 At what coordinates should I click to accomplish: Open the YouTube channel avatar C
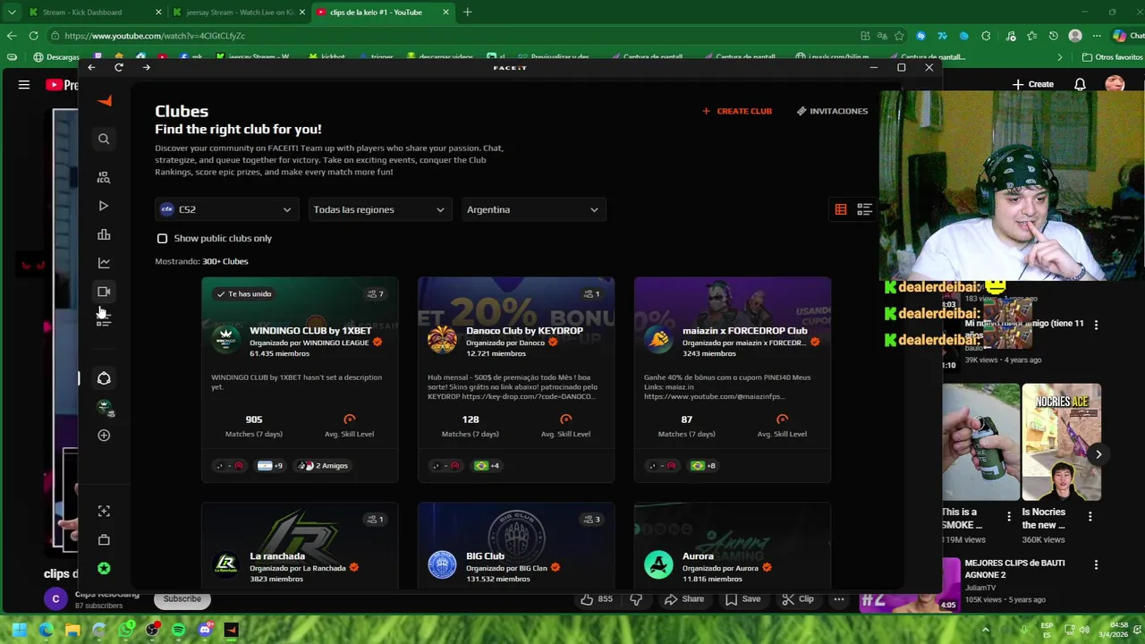(x=55, y=598)
